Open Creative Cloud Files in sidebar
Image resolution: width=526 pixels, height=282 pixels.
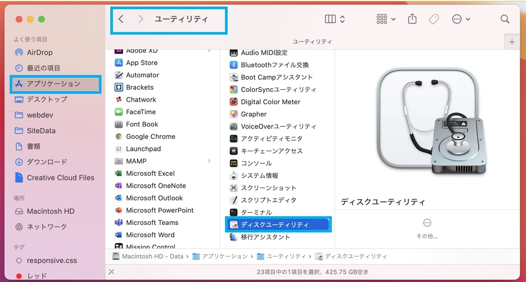click(55, 178)
